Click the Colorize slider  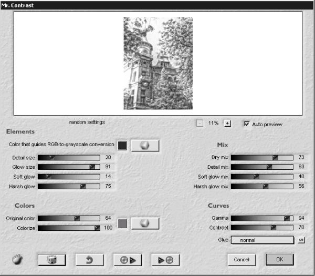click(x=69, y=228)
